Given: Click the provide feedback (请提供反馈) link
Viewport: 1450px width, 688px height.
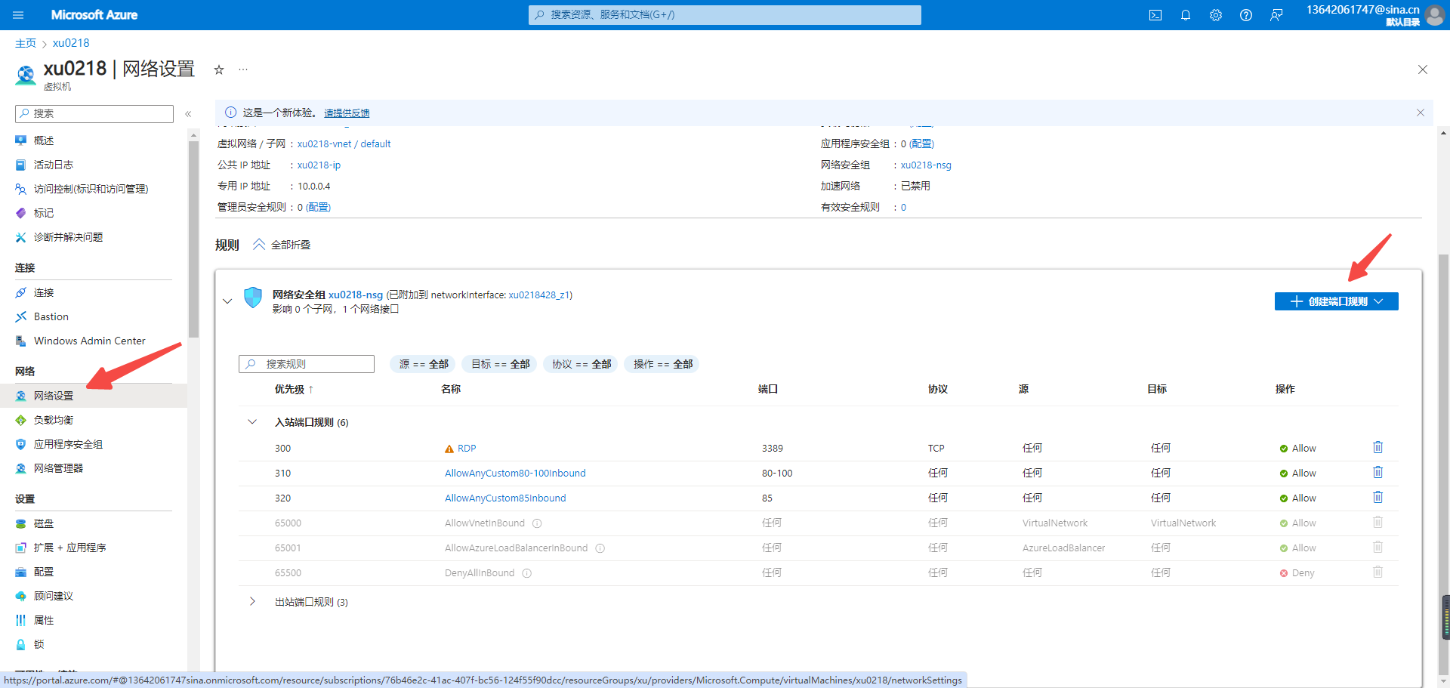Looking at the screenshot, I should click(x=347, y=113).
